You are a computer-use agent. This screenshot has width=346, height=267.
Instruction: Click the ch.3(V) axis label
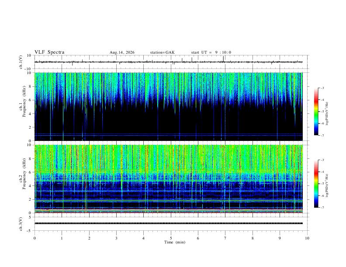tap(21, 224)
